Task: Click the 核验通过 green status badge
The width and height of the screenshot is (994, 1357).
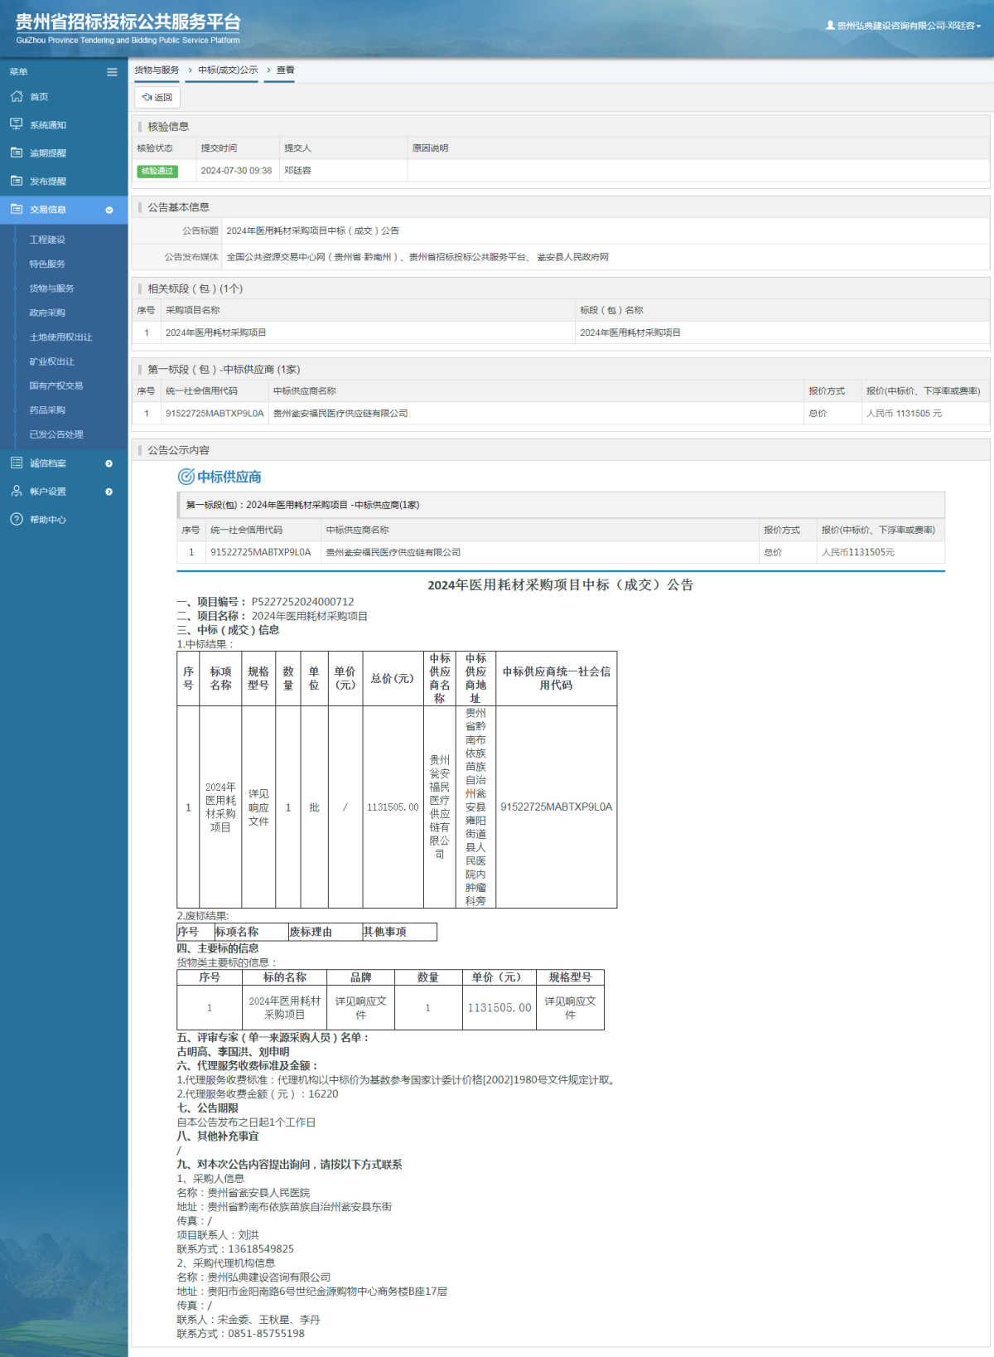Action: [157, 171]
